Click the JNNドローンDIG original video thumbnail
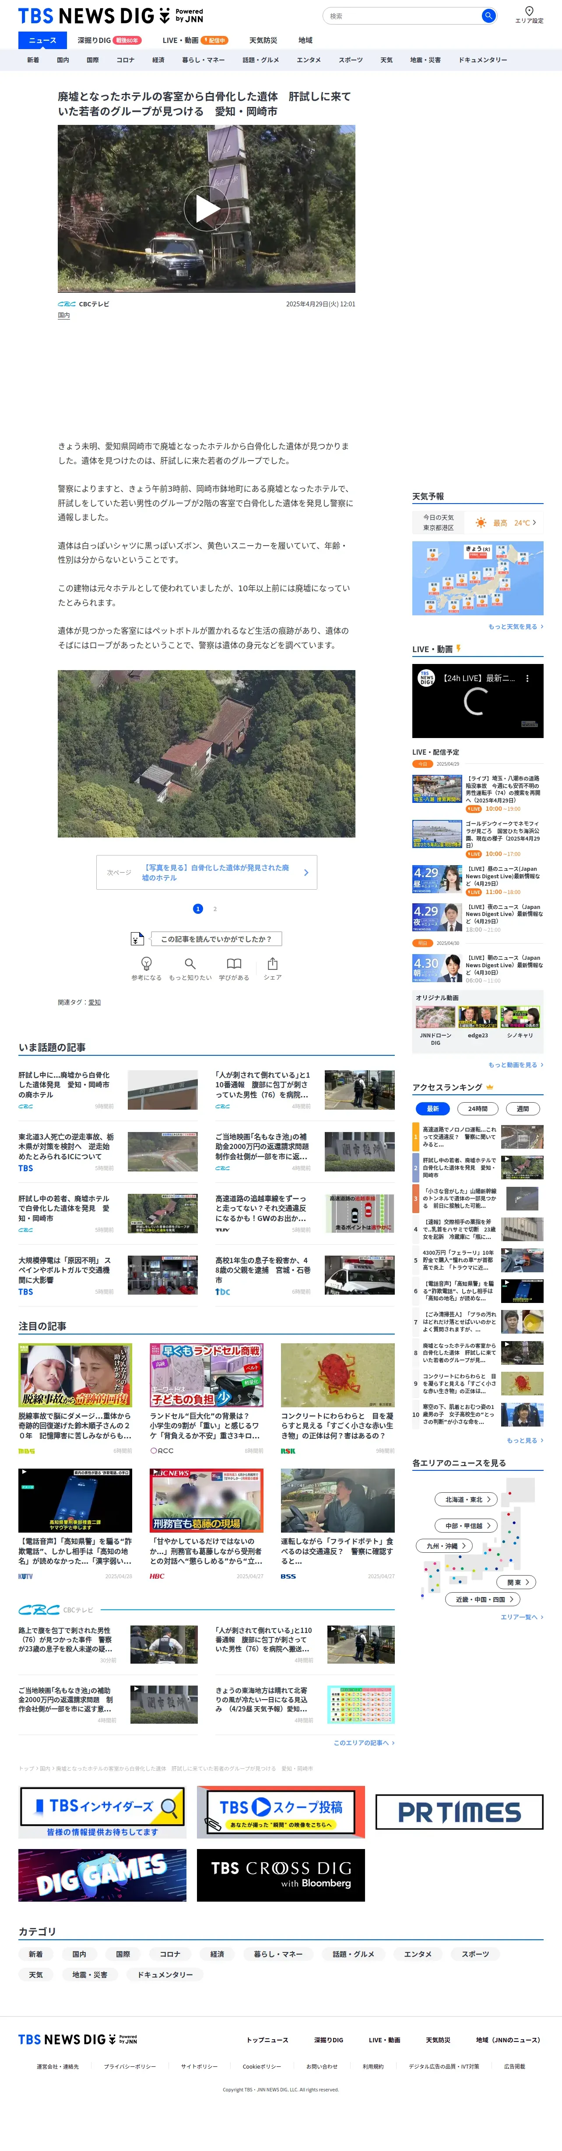This screenshot has height=2151, width=562. (435, 1017)
